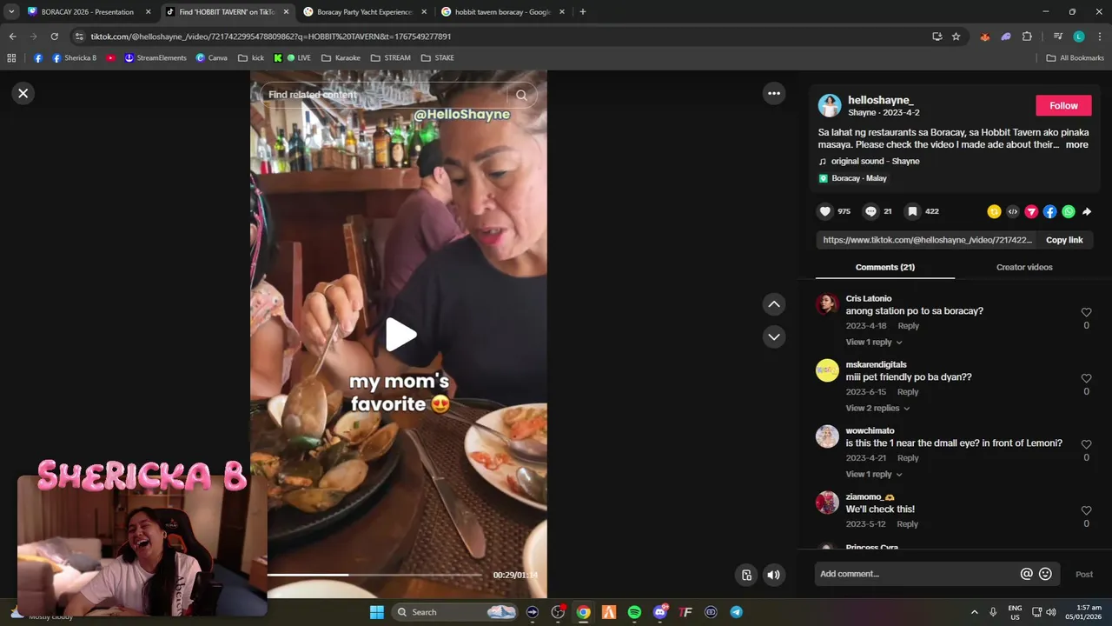Reply to wowchimato's comment
Image resolution: width=1112 pixels, height=626 pixels.
pyautogui.click(x=908, y=458)
